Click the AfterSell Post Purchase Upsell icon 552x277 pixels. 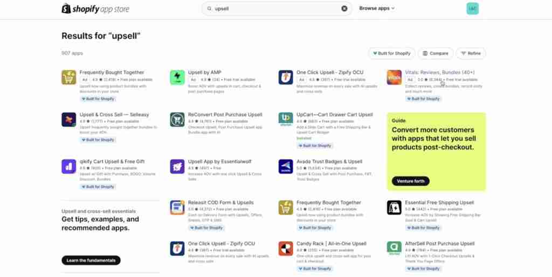(394, 248)
